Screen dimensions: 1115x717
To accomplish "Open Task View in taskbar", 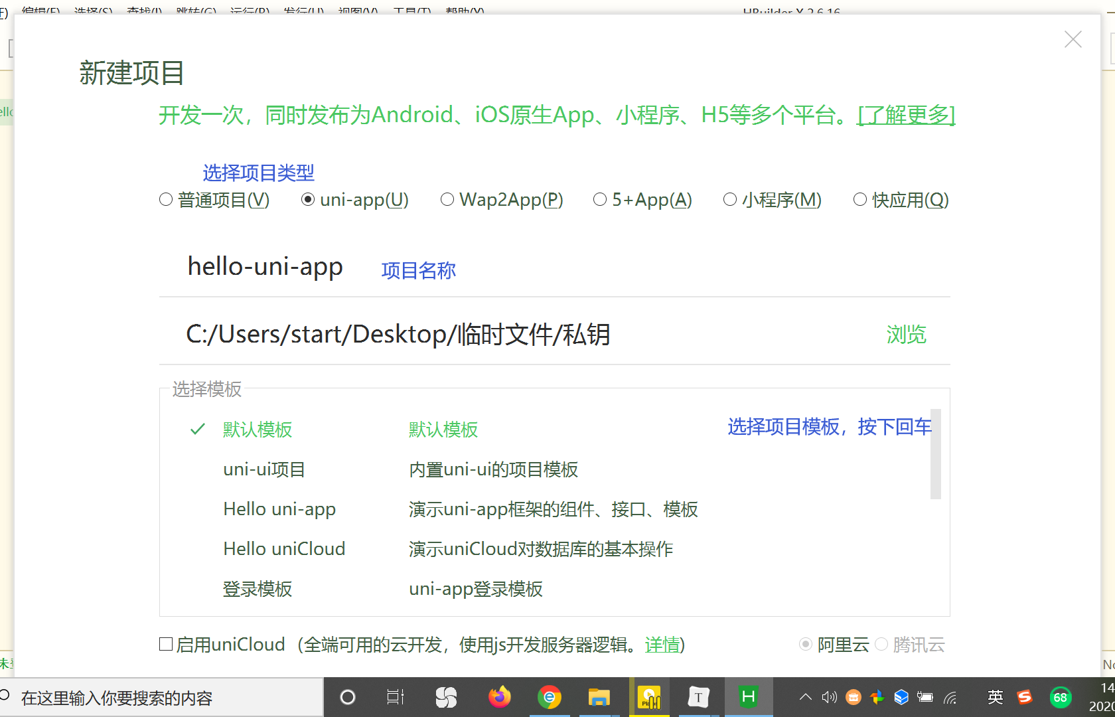I will [396, 697].
